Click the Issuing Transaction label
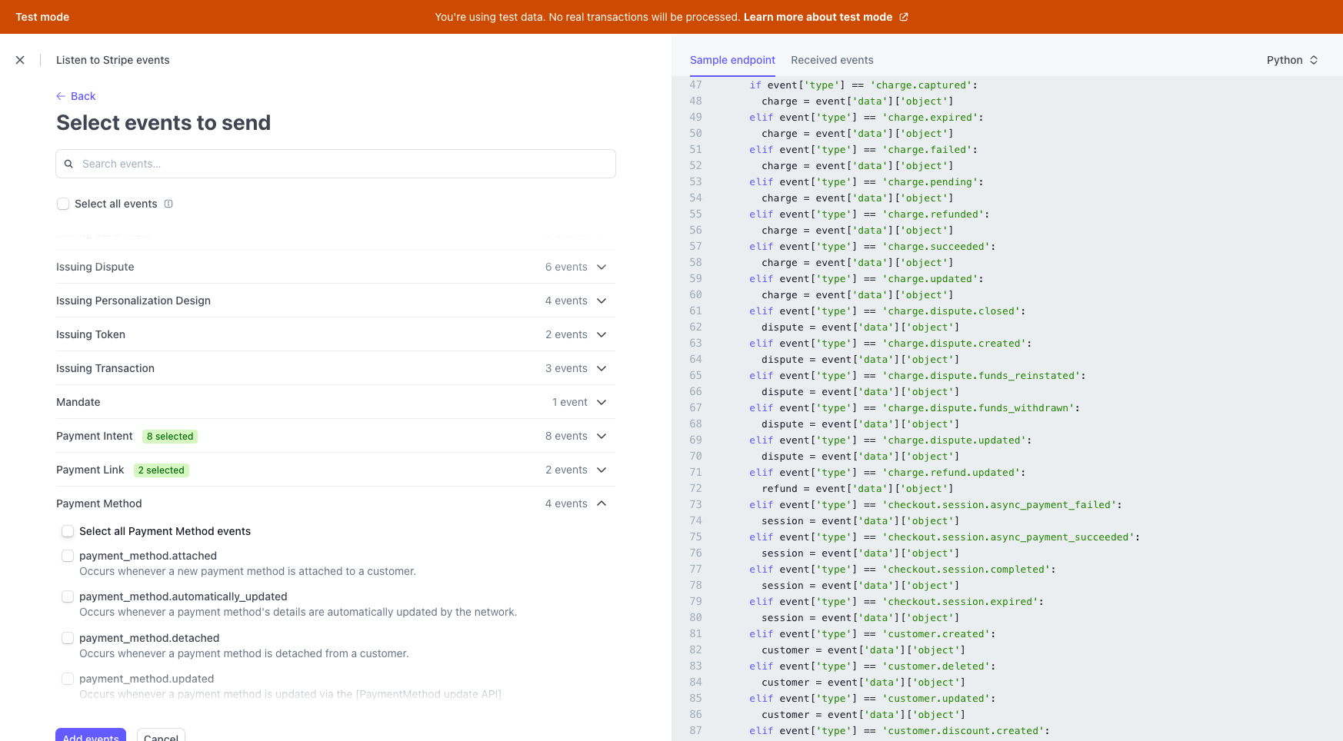 (105, 368)
